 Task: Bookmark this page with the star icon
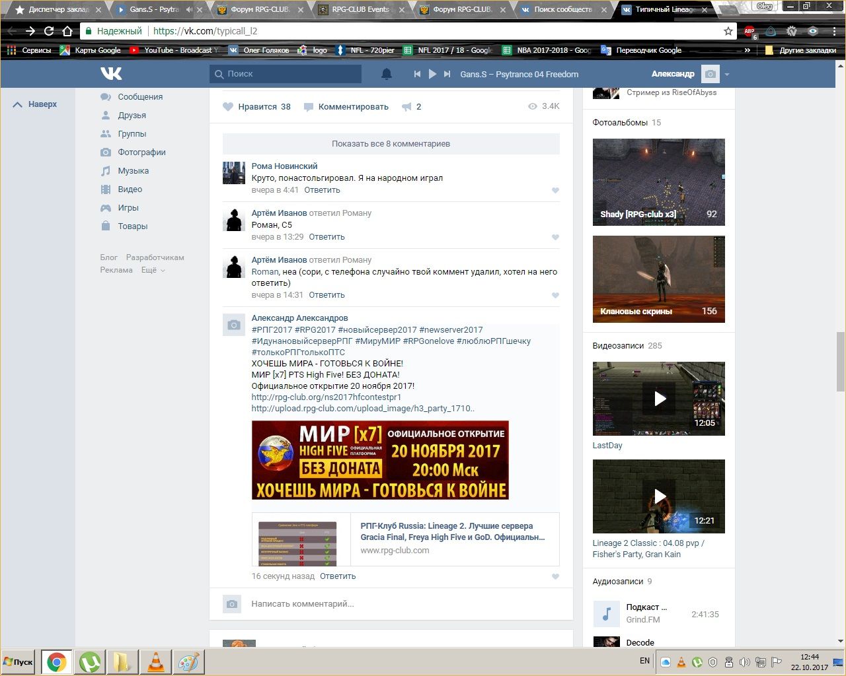click(728, 31)
